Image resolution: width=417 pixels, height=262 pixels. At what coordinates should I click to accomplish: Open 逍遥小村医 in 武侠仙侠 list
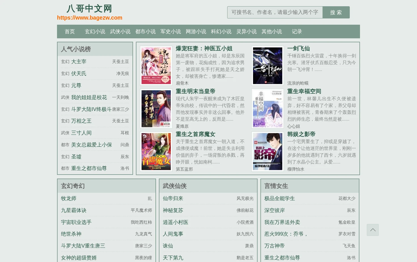pyautogui.click(x=176, y=222)
